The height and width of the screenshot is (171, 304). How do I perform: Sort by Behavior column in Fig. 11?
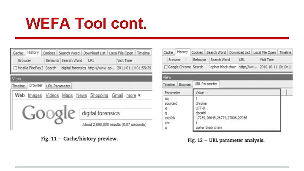coord(52,60)
